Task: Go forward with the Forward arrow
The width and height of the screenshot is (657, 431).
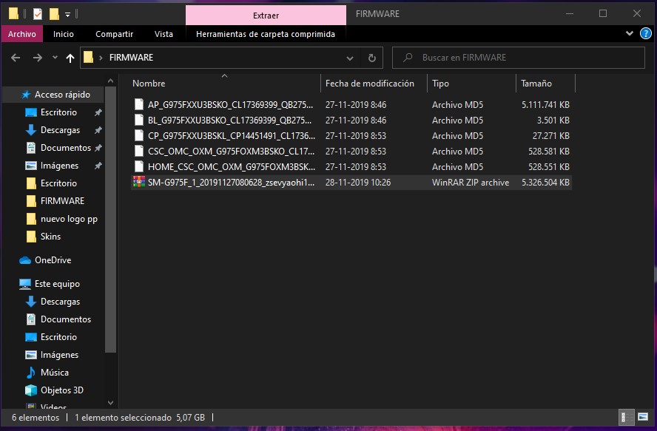Action: click(37, 58)
